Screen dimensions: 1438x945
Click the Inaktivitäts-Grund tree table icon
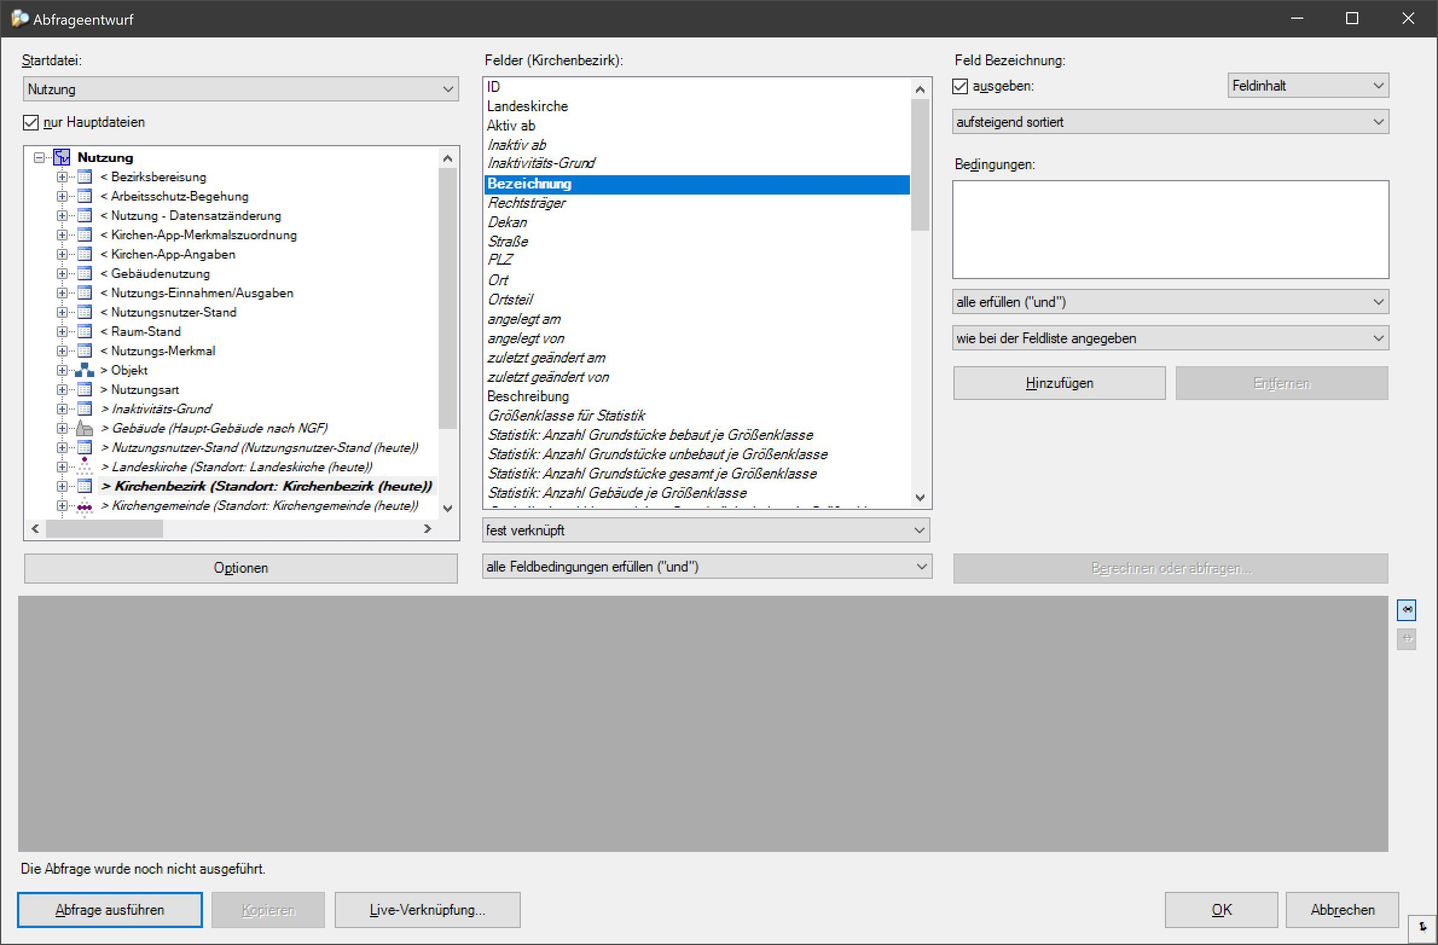pyautogui.click(x=85, y=409)
